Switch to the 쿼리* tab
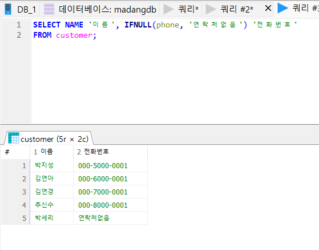Viewport: 319px width, 250px height. [181, 9]
